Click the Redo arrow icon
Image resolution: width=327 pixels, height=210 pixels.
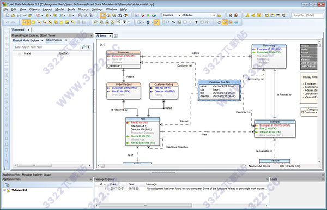13,22
